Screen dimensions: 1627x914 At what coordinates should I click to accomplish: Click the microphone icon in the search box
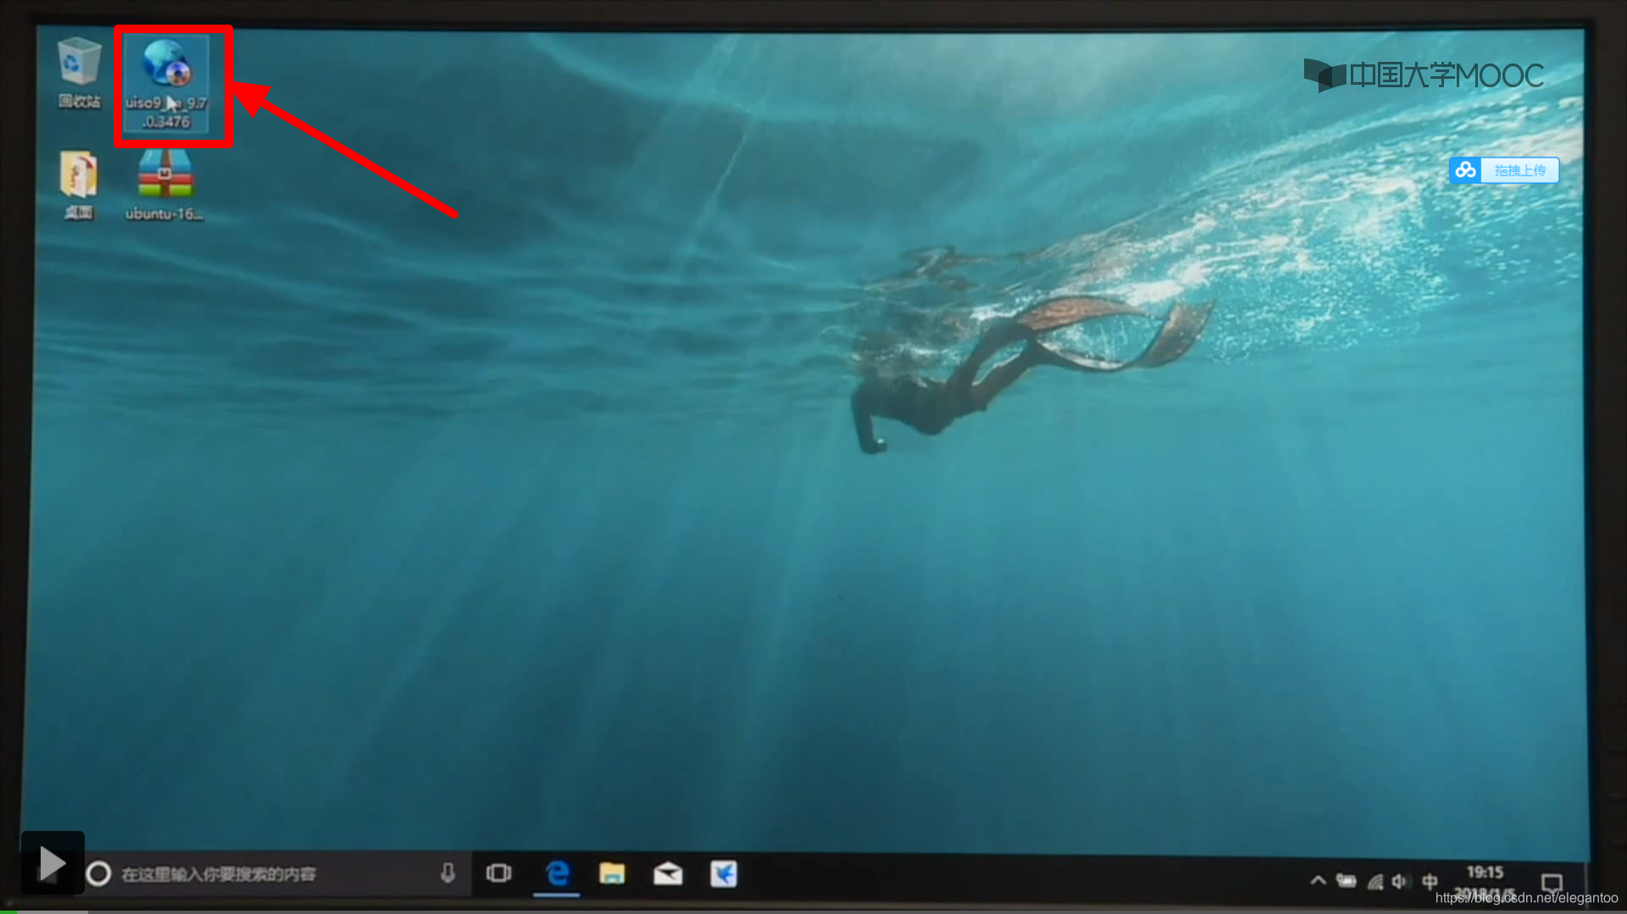(x=447, y=873)
